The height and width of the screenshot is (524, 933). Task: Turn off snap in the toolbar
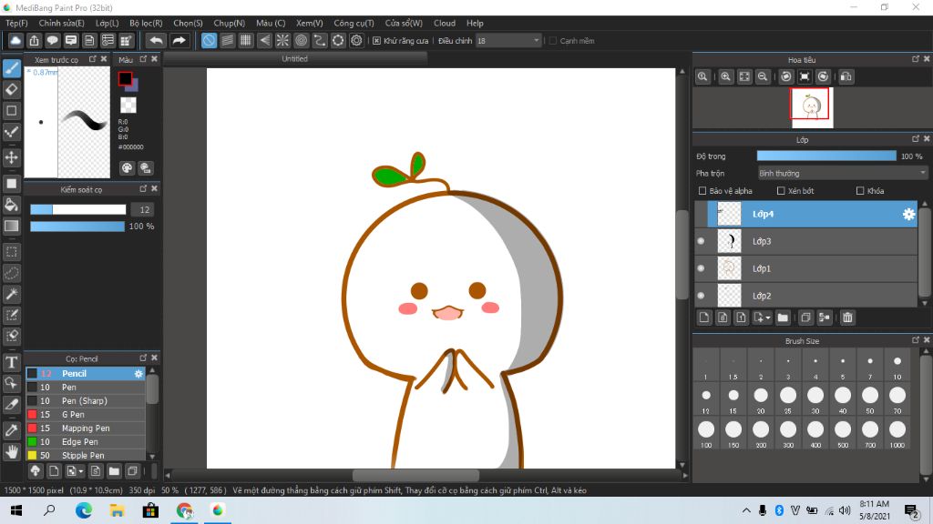click(209, 40)
